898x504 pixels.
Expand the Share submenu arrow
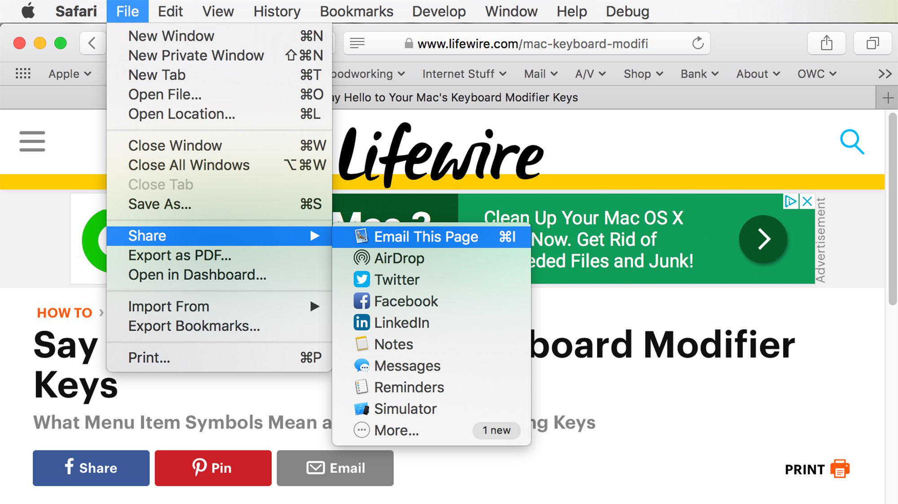[x=314, y=236]
